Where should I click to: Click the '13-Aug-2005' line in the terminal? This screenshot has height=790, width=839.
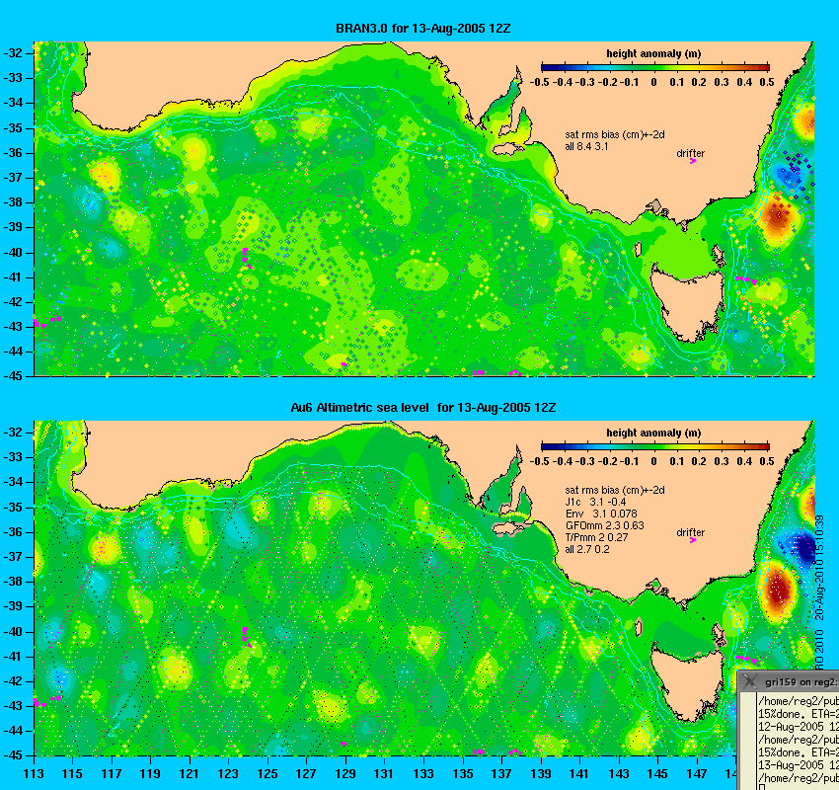click(799, 765)
